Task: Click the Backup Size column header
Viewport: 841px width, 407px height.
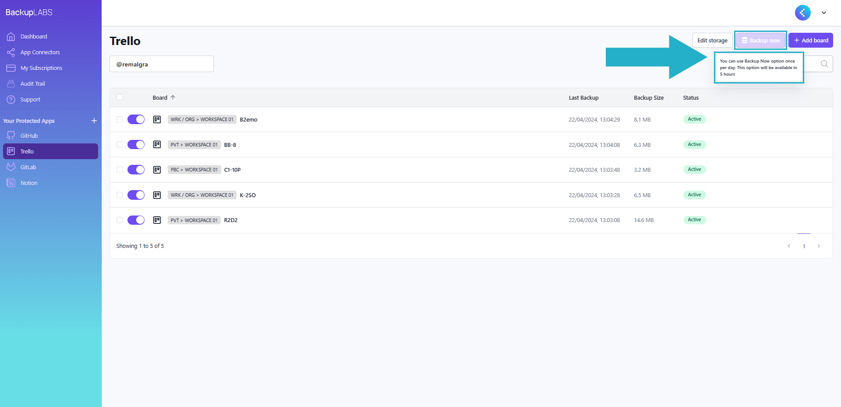Action: tap(649, 97)
